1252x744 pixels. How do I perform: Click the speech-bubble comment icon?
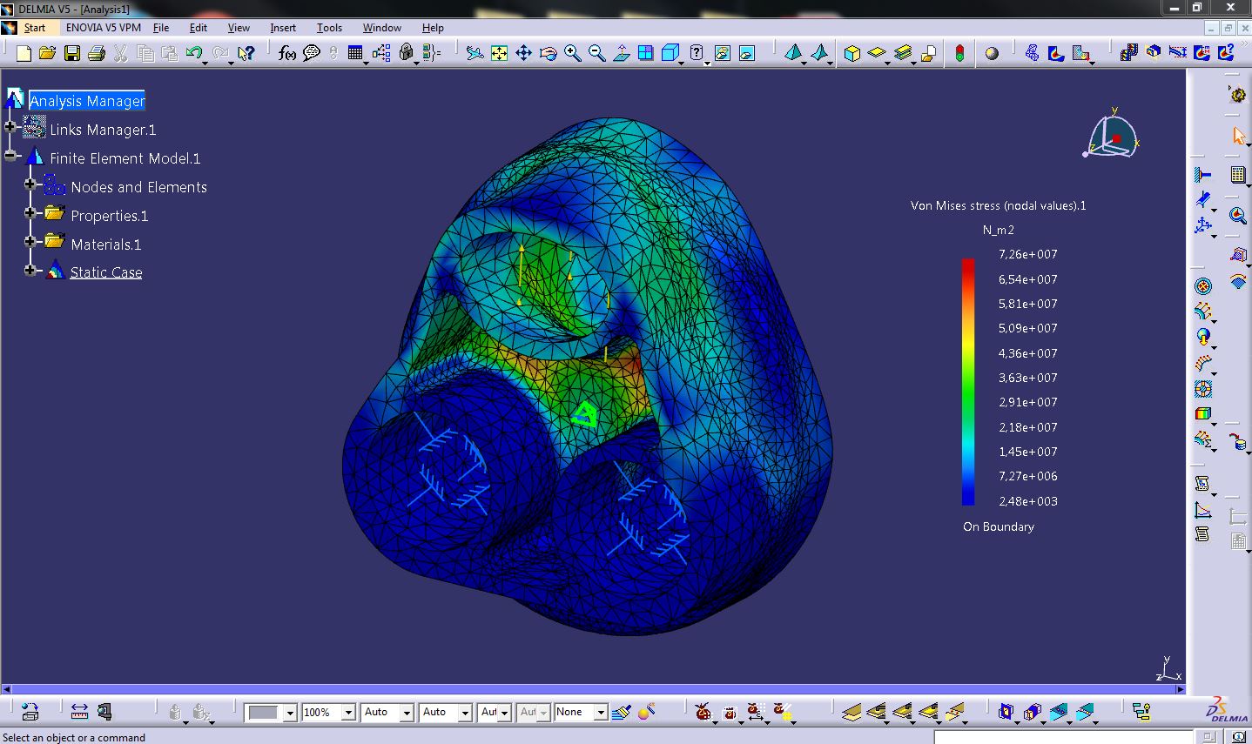[311, 54]
